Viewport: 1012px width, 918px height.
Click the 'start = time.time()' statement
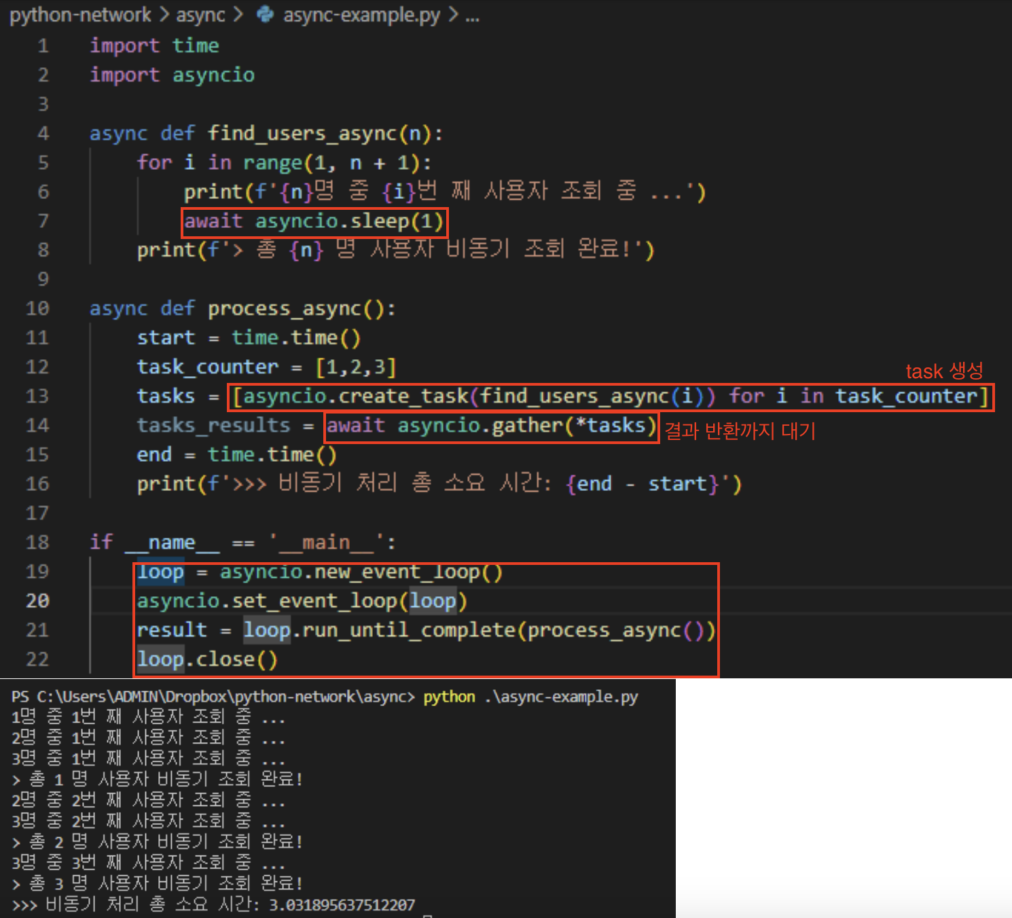point(249,337)
